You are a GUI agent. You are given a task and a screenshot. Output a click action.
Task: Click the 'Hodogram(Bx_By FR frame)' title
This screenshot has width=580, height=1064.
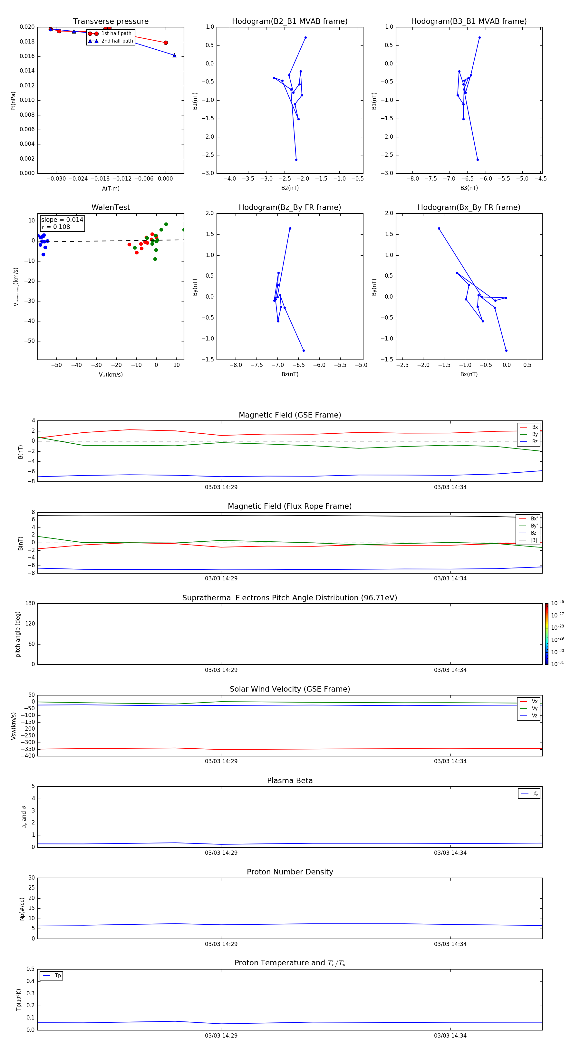[x=469, y=207]
